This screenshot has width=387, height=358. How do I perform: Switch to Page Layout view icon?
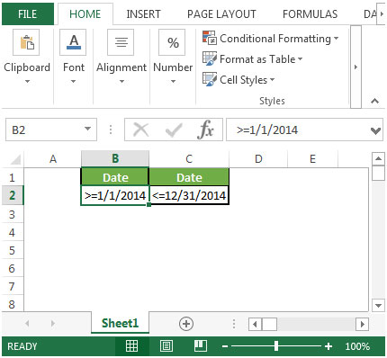pos(166,346)
